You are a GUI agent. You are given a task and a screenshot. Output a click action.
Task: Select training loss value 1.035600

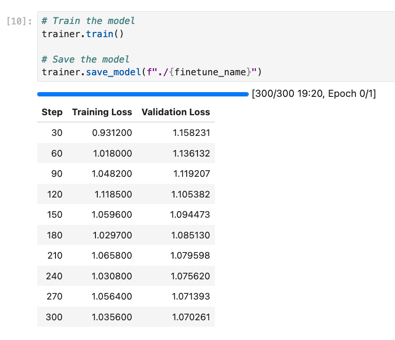(112, 317)
